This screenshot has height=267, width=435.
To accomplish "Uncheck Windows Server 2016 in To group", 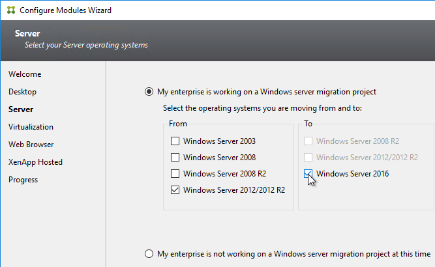I will click(x=308, y=174).
